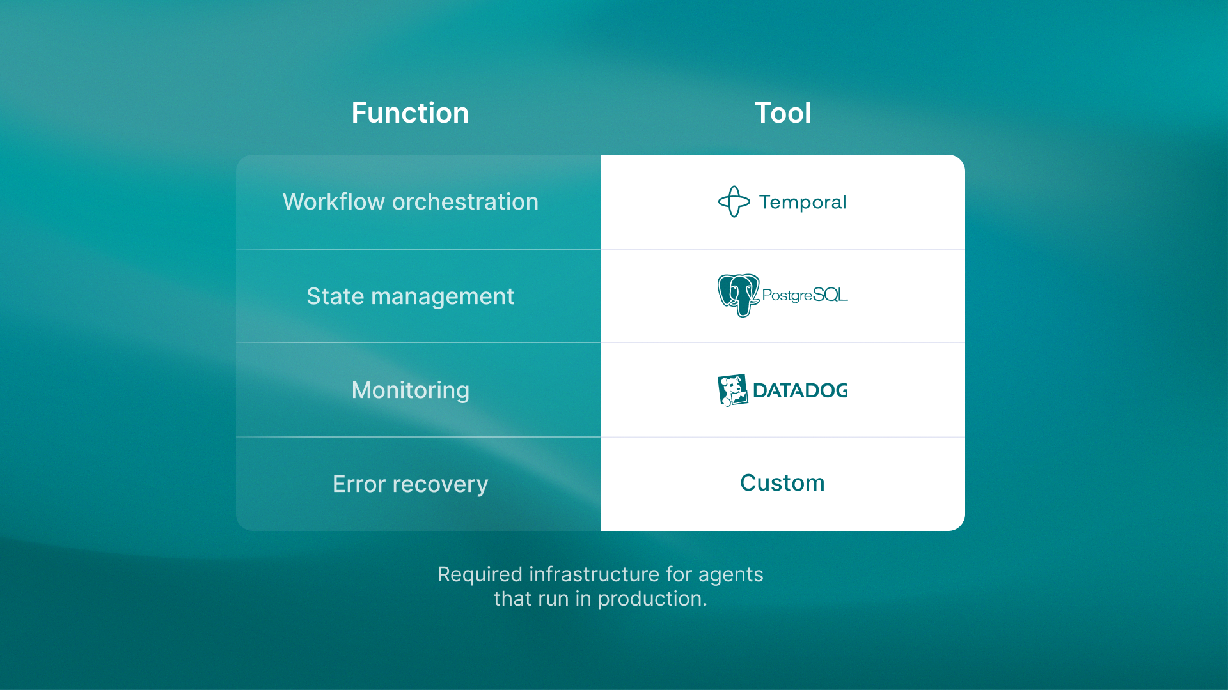Click the Tool column header
Image resolution: width=1228 pixels, height=690 pixels.
click(x=782, y=113)
